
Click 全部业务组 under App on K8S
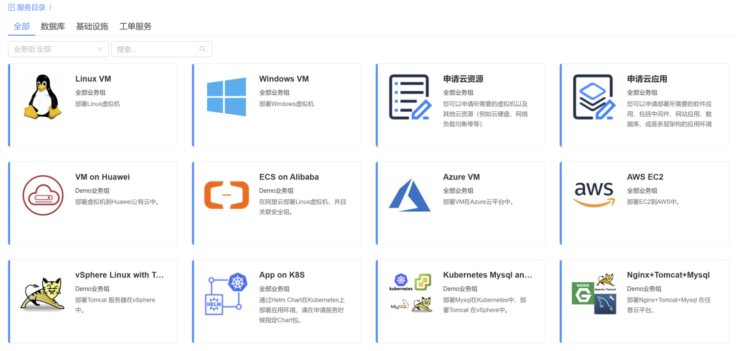[274, 288]
